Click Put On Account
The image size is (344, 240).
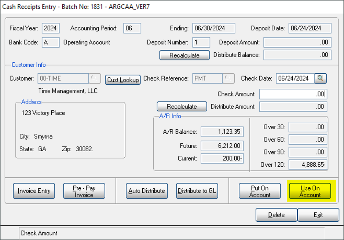[260, 191]
